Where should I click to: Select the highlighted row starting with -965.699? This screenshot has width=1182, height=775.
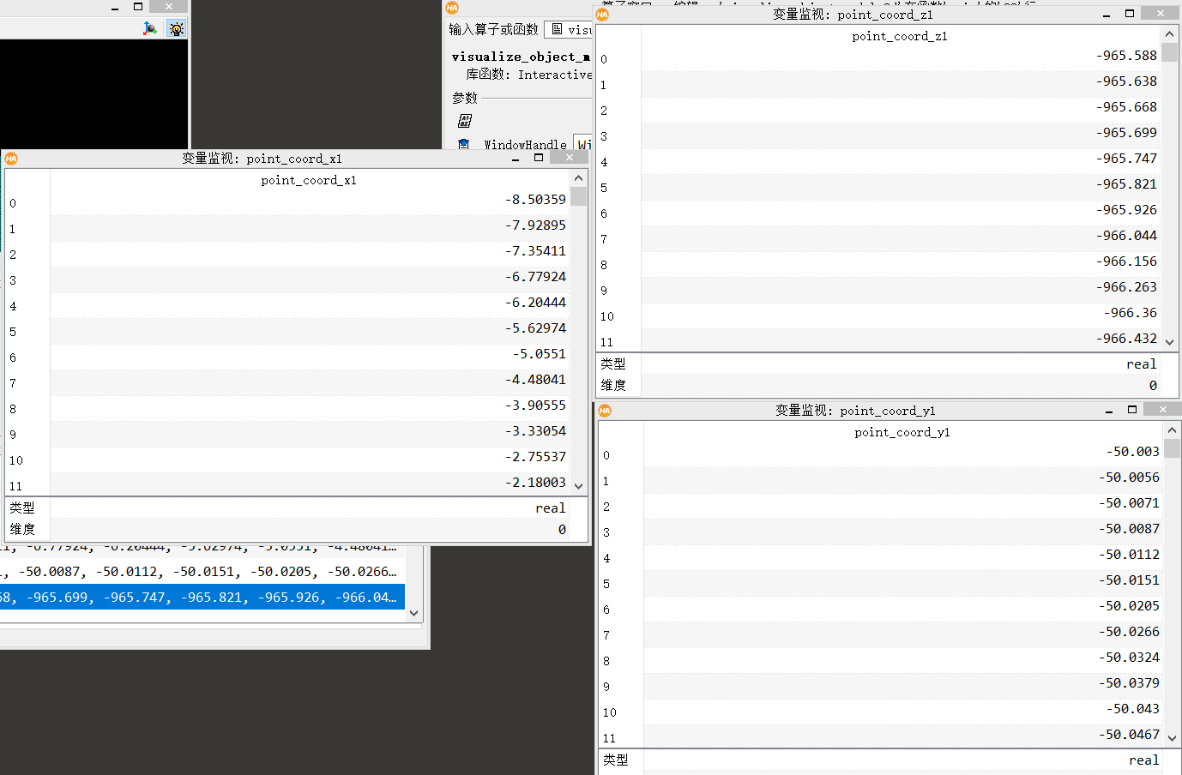[x=202, y=598]
